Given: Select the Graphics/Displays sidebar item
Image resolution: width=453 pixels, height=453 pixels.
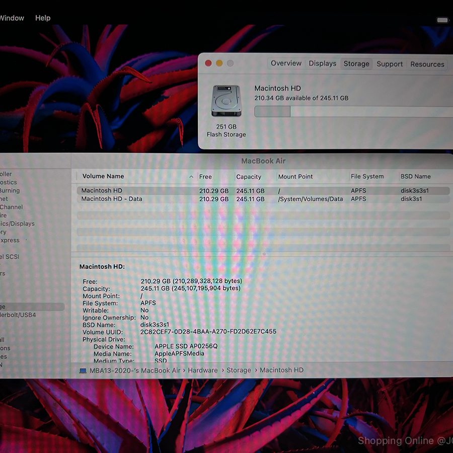Looking at the screenshot, I should pyautogui.click(x=17, y=223).
